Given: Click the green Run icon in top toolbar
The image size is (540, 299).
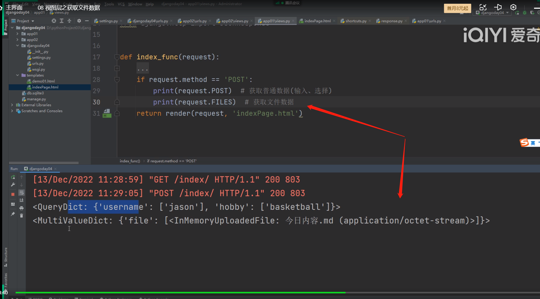Looking at the screenshot, I should pyautogui.click(x=517, y=13).
